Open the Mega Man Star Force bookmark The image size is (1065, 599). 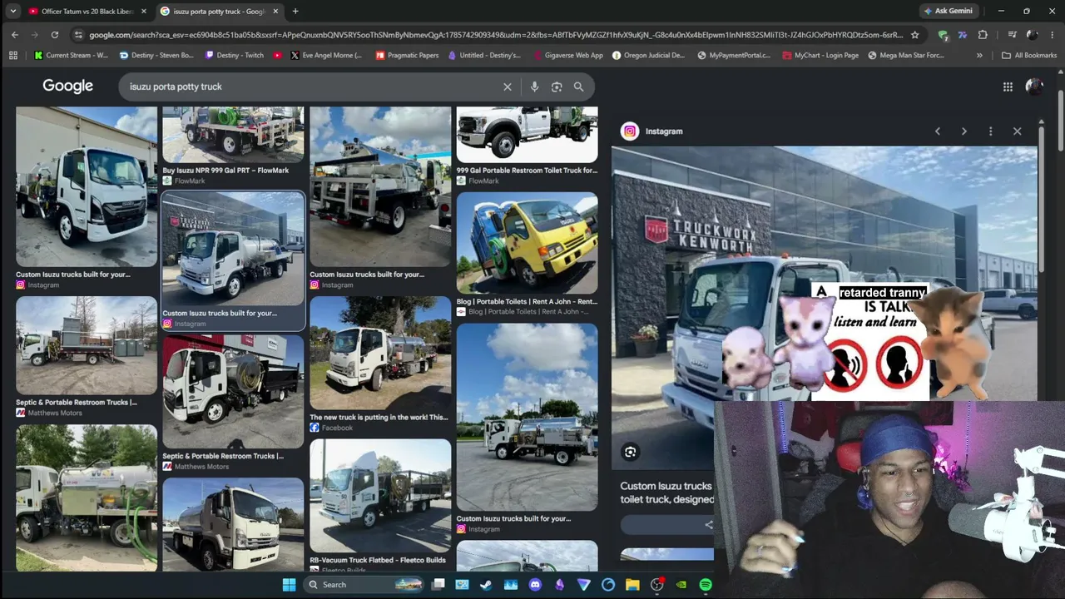(906, 56)
